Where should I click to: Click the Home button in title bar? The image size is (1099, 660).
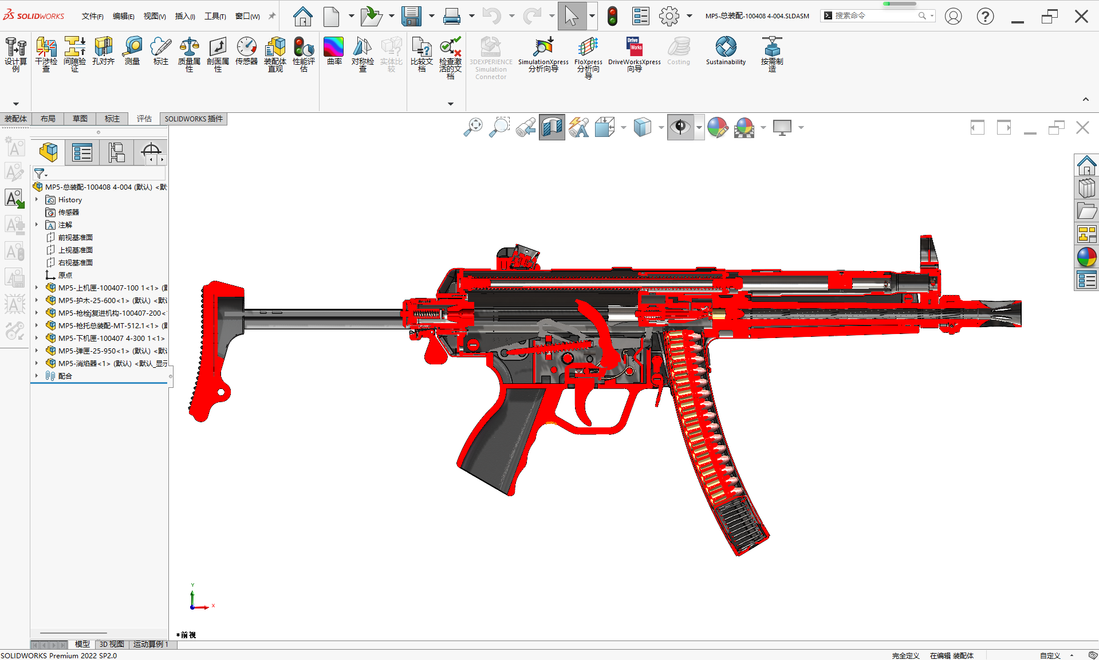(303, 16)
